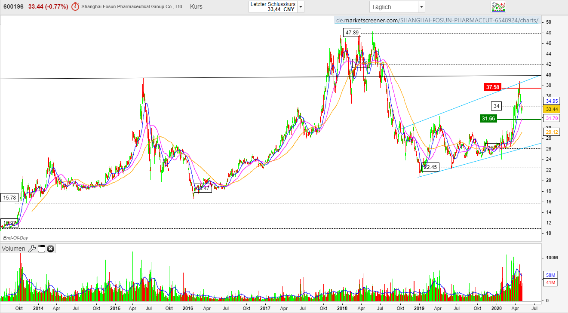Switch to the Kurs view
The image size is (568, 313).
(196, 6)
